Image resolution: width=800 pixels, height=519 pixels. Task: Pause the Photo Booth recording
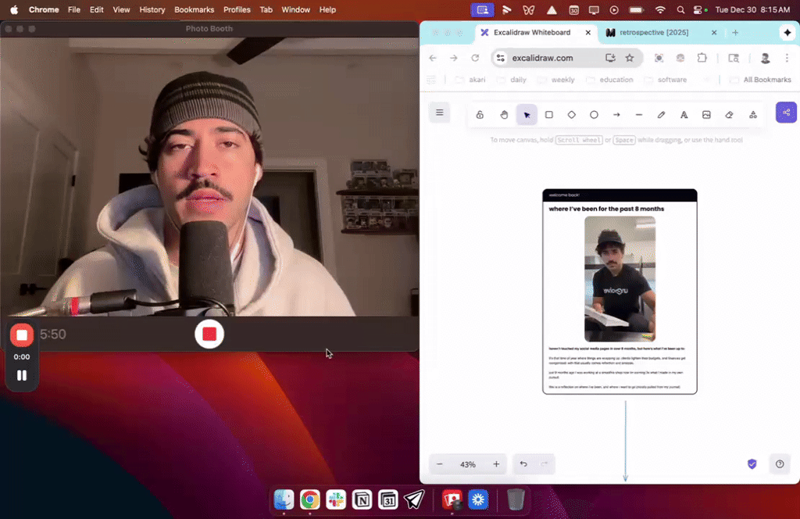(x=21, y=375)
